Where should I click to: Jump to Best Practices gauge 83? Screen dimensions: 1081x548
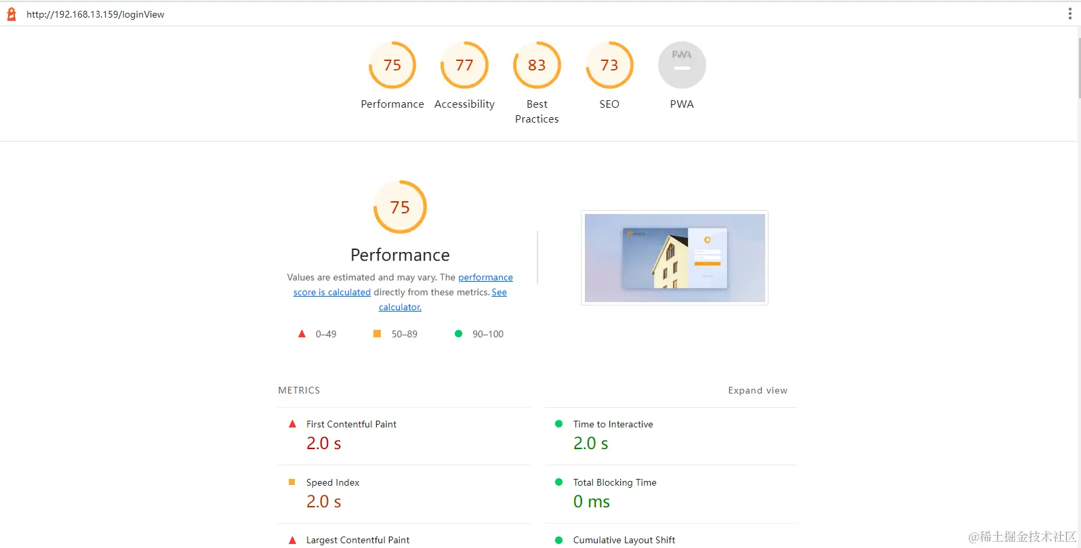pos(537,65)
